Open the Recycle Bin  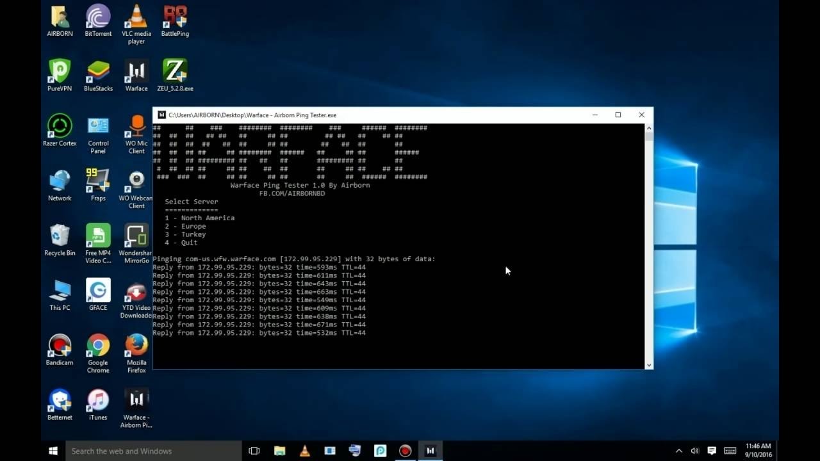60,240
